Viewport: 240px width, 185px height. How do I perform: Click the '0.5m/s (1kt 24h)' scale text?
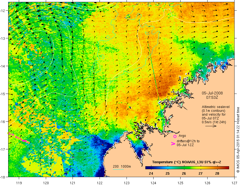[x=214, y=122]
